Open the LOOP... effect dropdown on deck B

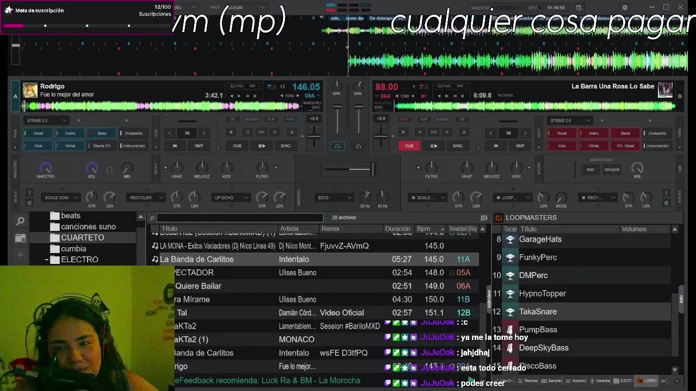coord(513,198)
